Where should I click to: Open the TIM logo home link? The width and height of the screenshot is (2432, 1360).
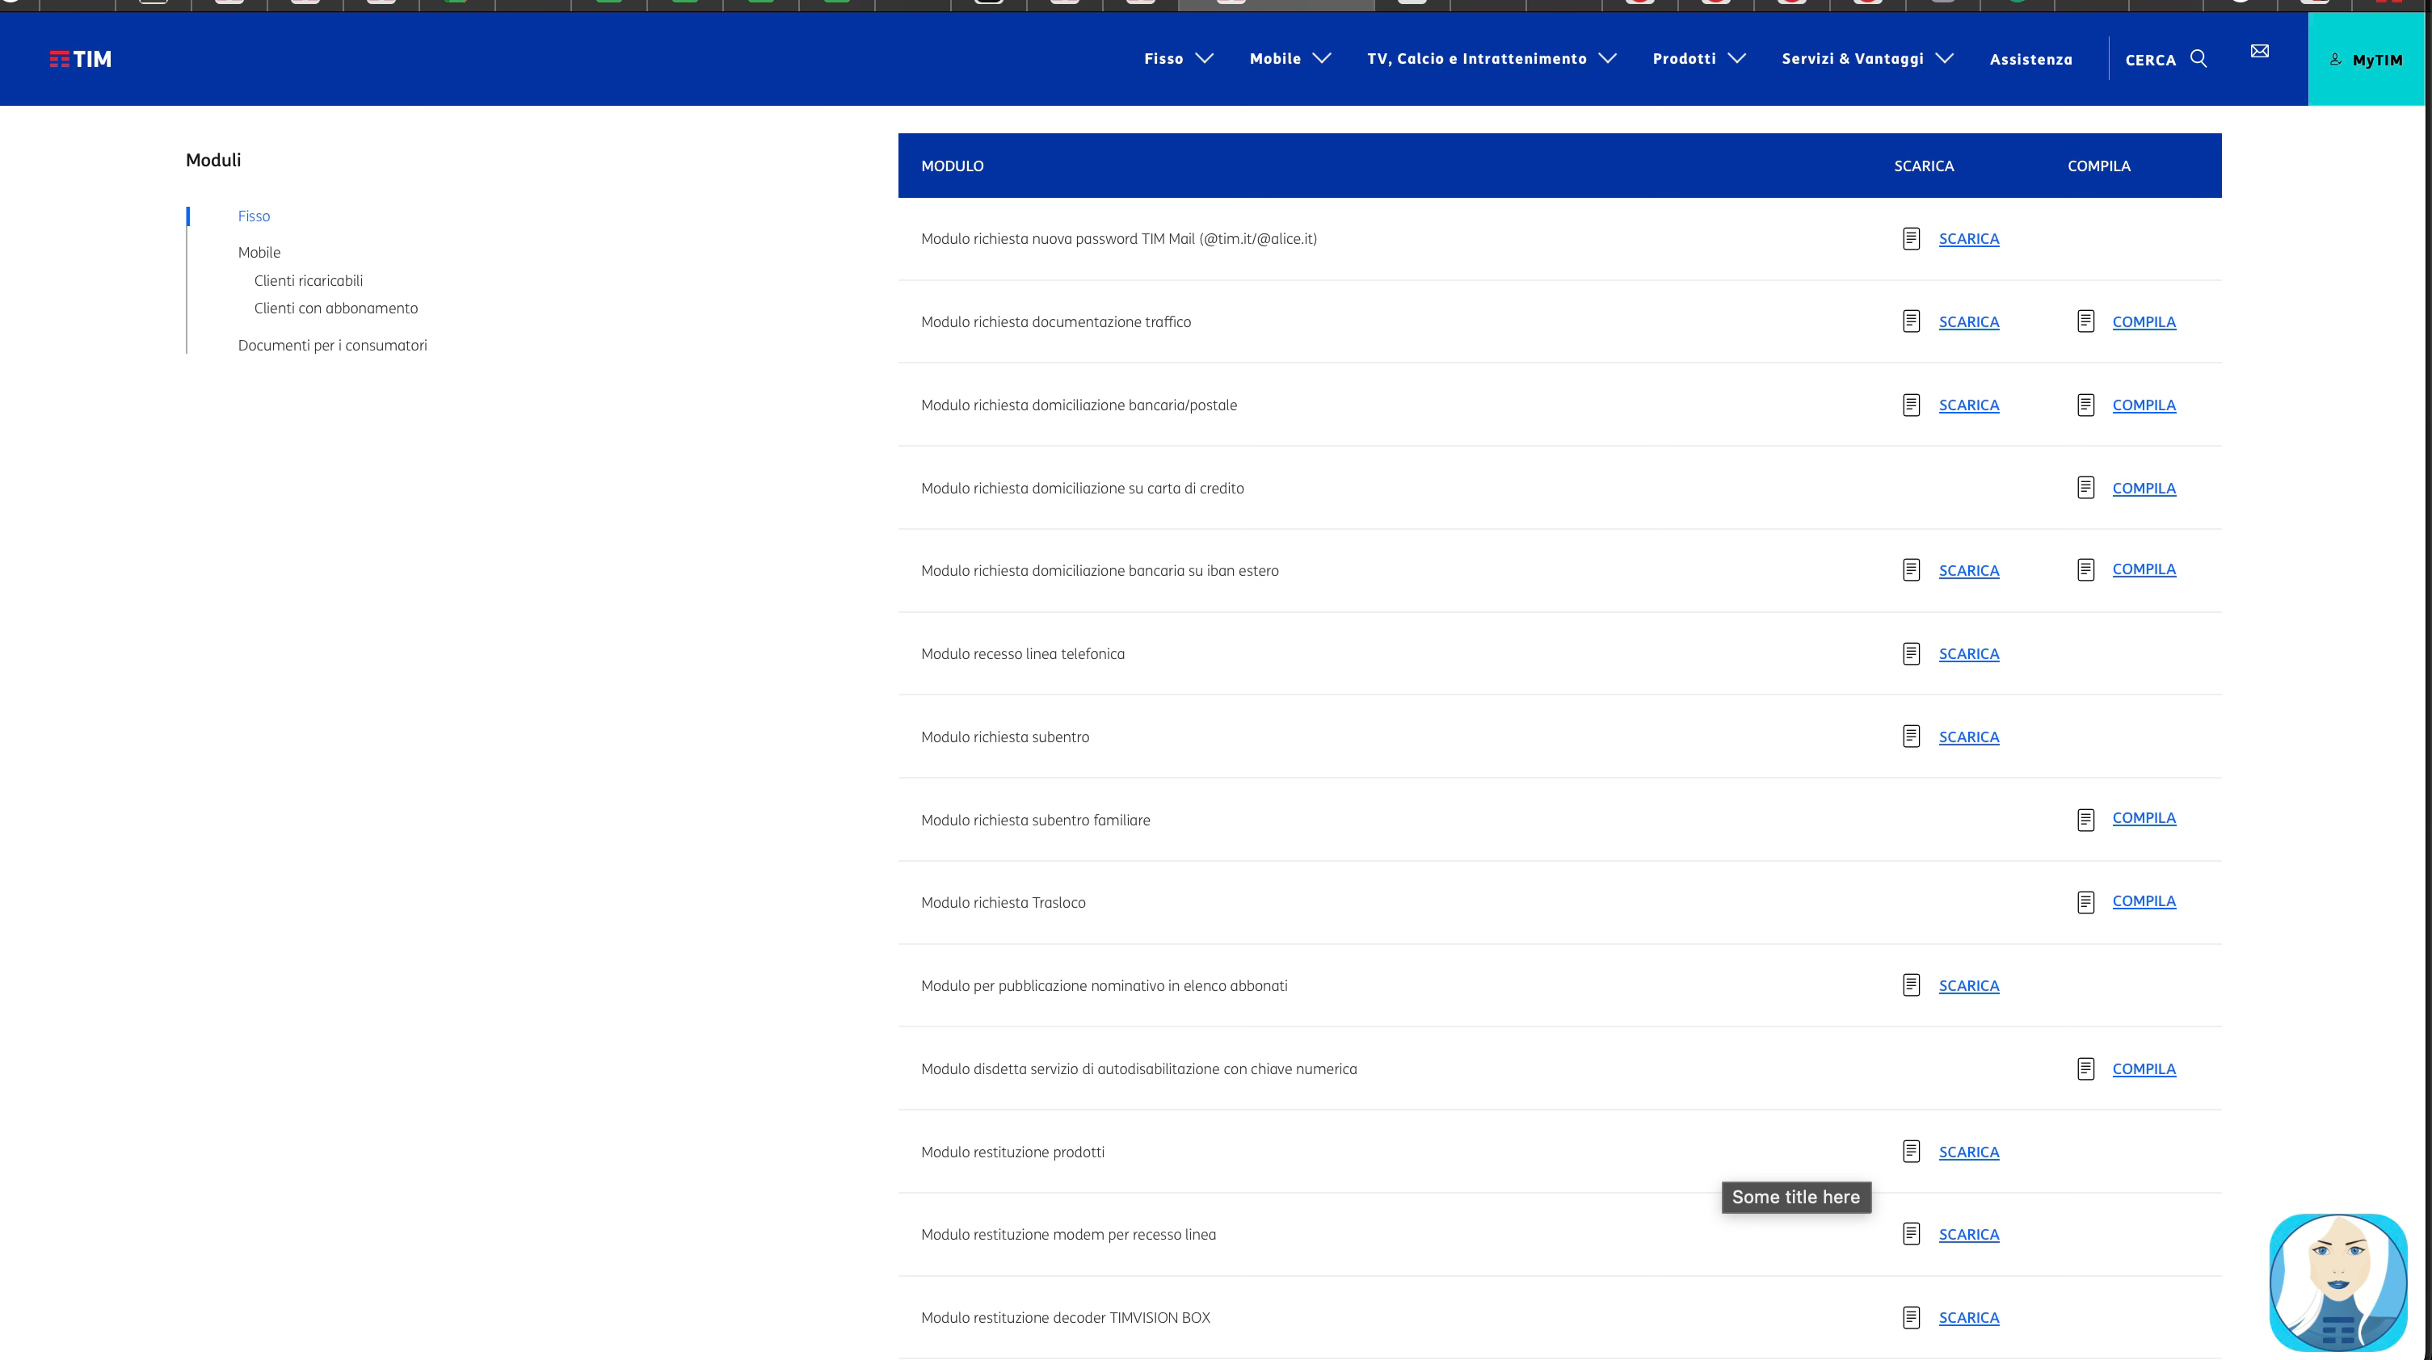80,60
